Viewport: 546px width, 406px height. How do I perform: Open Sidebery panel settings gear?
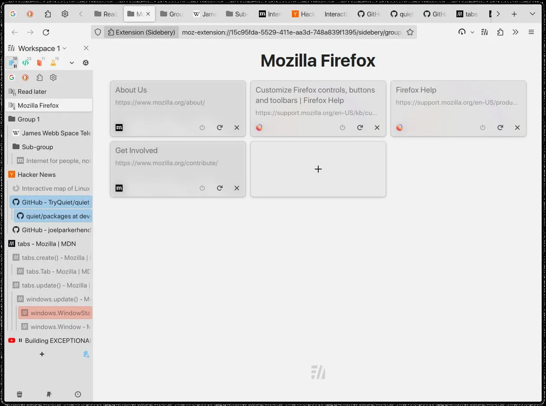(85, 63)
